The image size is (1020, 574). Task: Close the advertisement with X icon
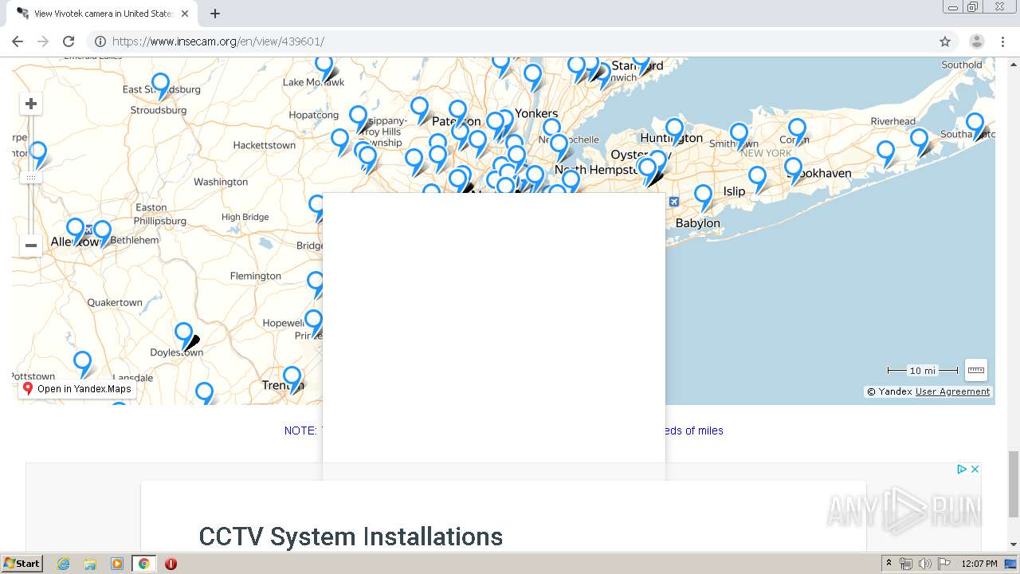coord(975,469)
